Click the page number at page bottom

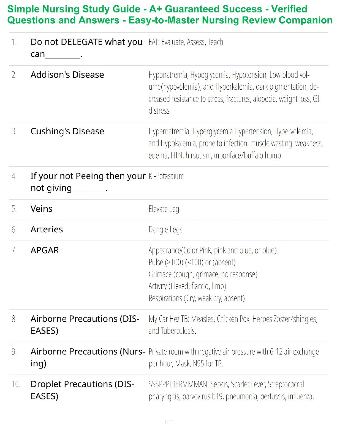(x=168, y=422)
